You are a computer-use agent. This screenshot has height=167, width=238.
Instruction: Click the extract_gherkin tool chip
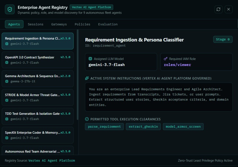[x=143, y=127]
